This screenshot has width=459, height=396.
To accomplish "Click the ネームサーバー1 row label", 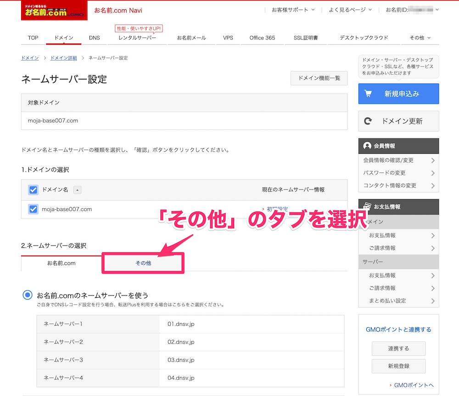I will coord(63,324).
